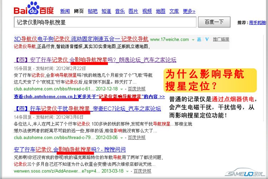This screenshot has width=268, height=179.
Task: Open the 视频 video tab
Action: 147,11
